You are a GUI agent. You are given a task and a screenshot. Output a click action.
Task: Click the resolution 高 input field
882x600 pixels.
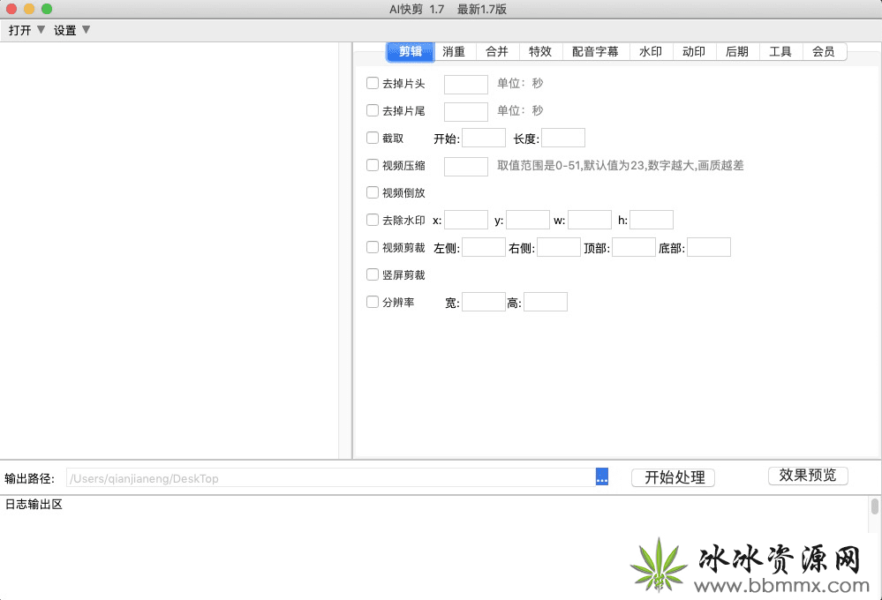545,302
